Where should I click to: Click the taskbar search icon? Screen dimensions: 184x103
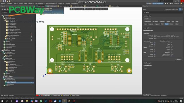point(7,101)
